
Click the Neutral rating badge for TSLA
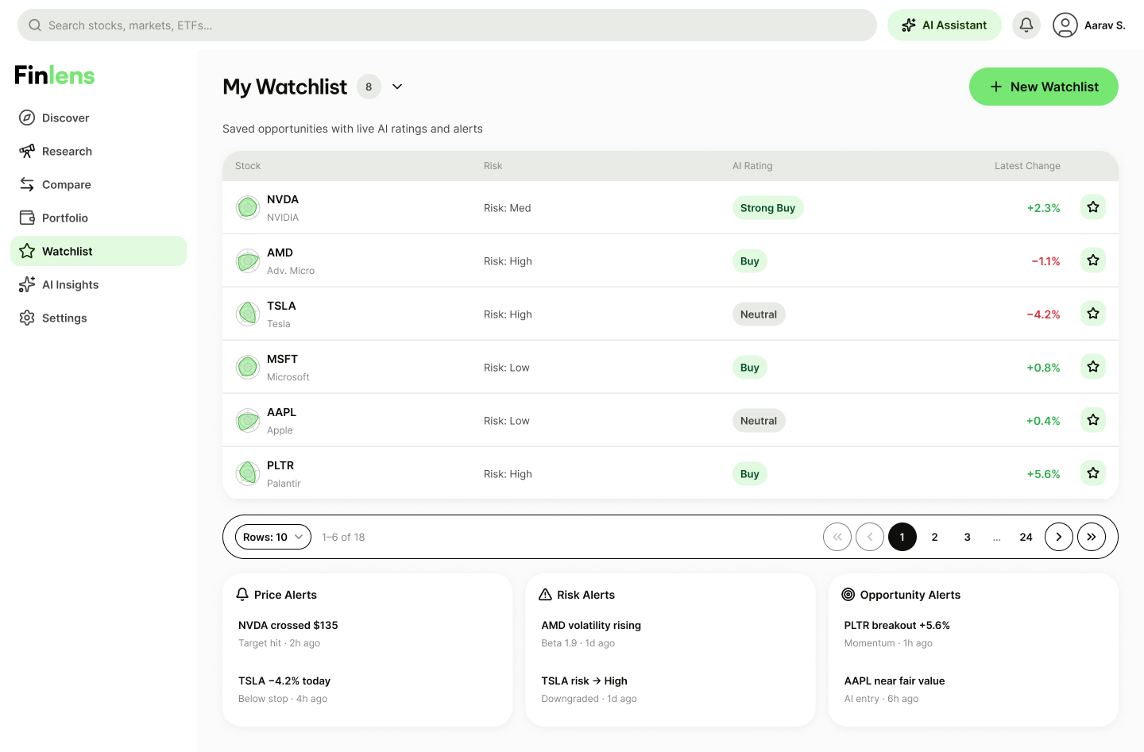pos(759,314)
